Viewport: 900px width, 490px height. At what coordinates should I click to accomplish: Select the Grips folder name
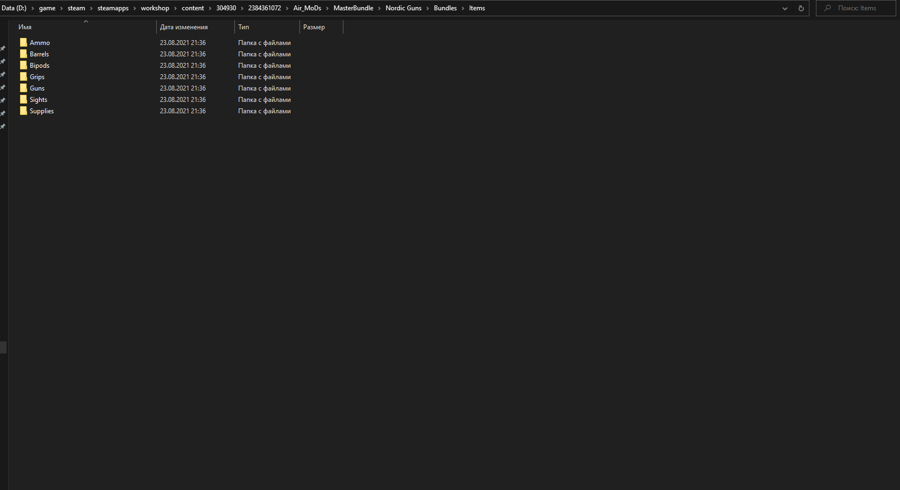pyautogui.click(x=37, y=77)
